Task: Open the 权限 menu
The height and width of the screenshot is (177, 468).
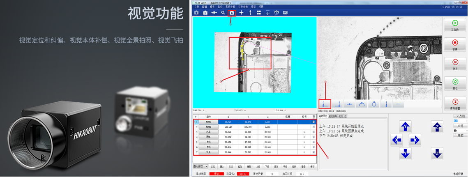Action: pyautogui.click(x=261, y=7)
